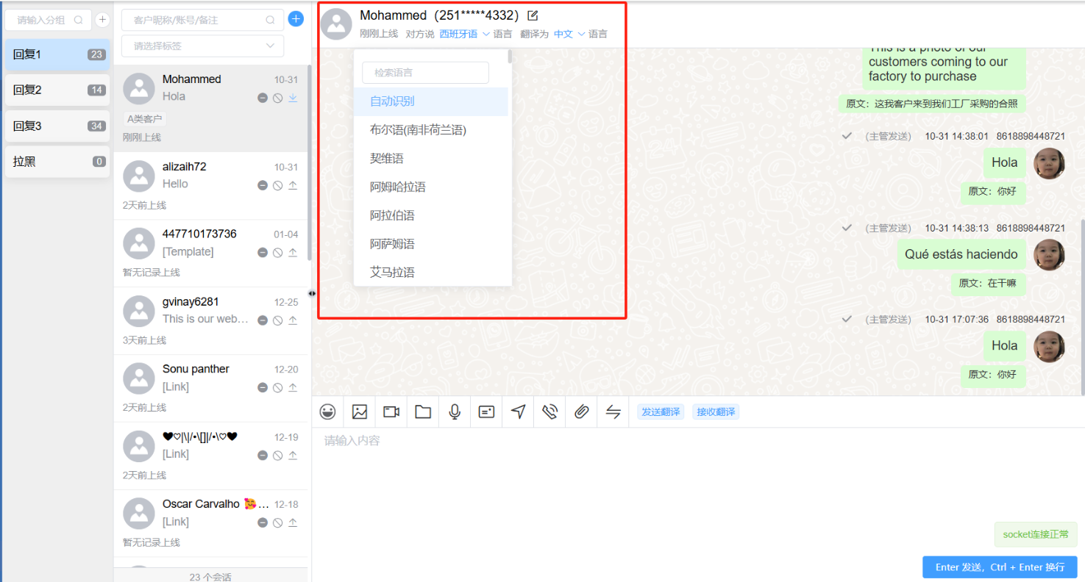Viewport: 1085px width, 582px height.
Task: Click the 原文：在干嘛 original text label
Action: (x=988, y=283)
